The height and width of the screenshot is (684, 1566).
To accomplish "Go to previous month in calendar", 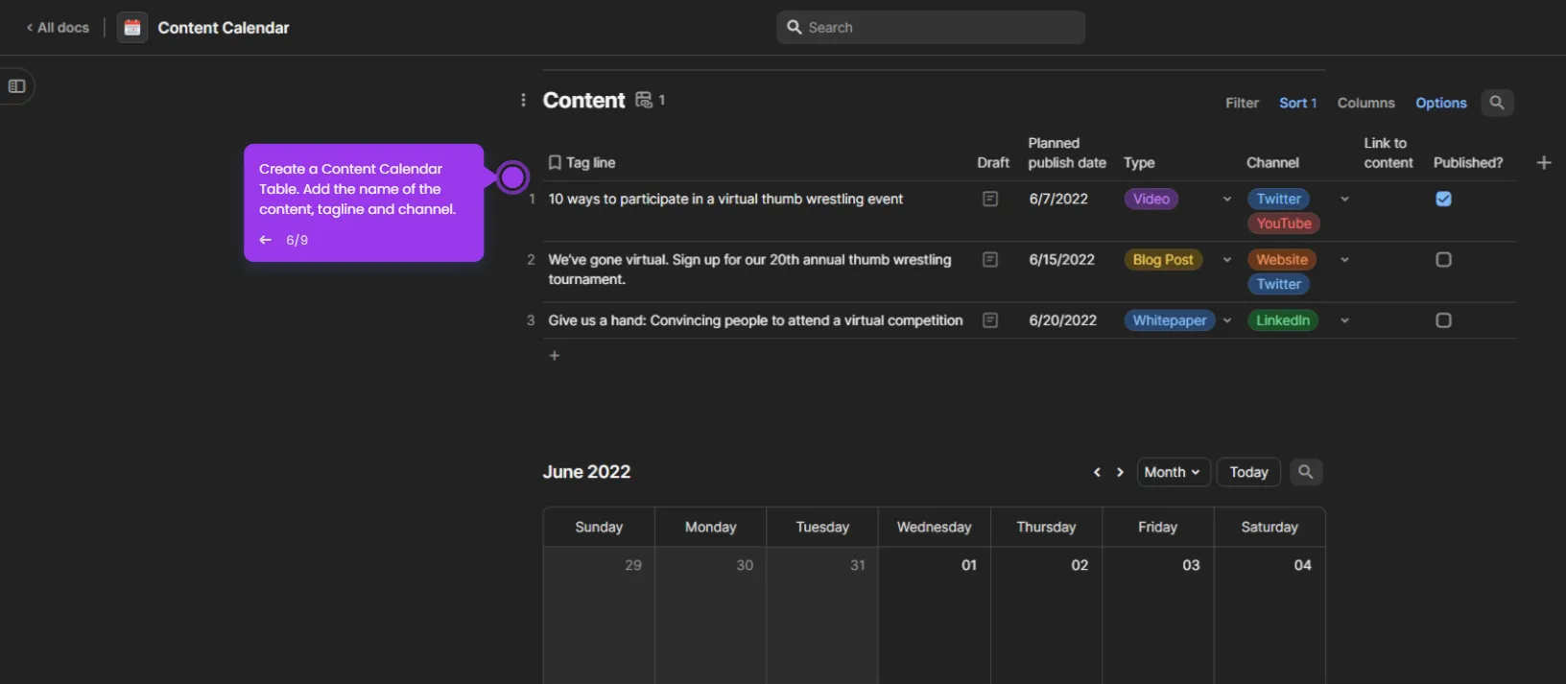I will (x=1097, y=472).
